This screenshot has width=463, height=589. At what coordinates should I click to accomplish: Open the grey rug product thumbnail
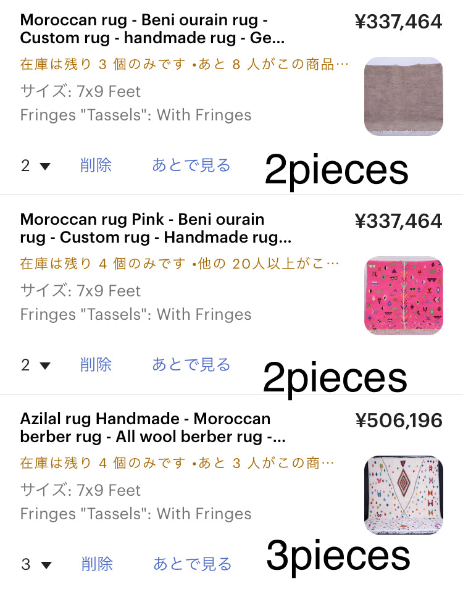coord(404,96)
